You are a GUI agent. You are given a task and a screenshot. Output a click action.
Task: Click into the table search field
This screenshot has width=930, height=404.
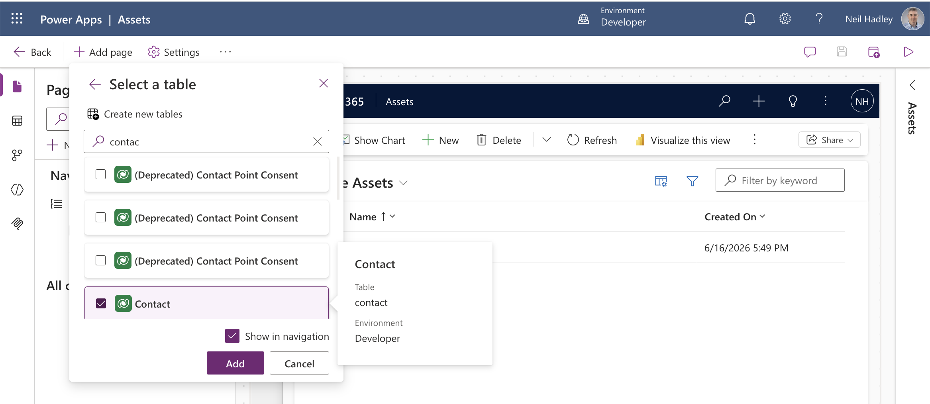coord(206,141)
